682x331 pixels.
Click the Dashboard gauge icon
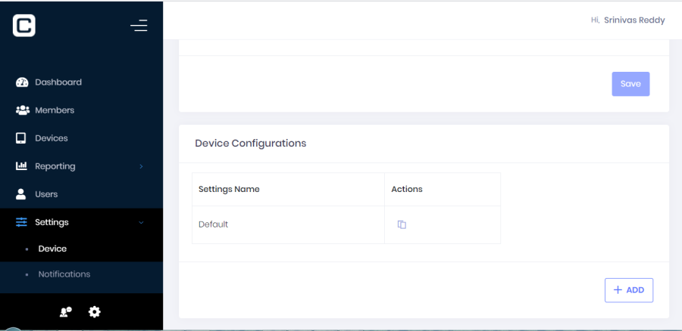22,82
